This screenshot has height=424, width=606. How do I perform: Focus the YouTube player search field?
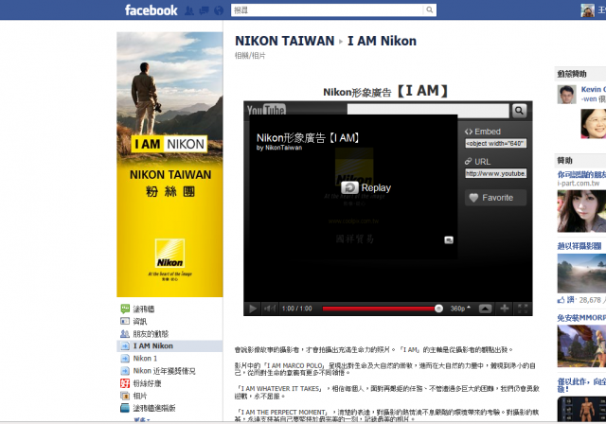click(x=428, y=111)
